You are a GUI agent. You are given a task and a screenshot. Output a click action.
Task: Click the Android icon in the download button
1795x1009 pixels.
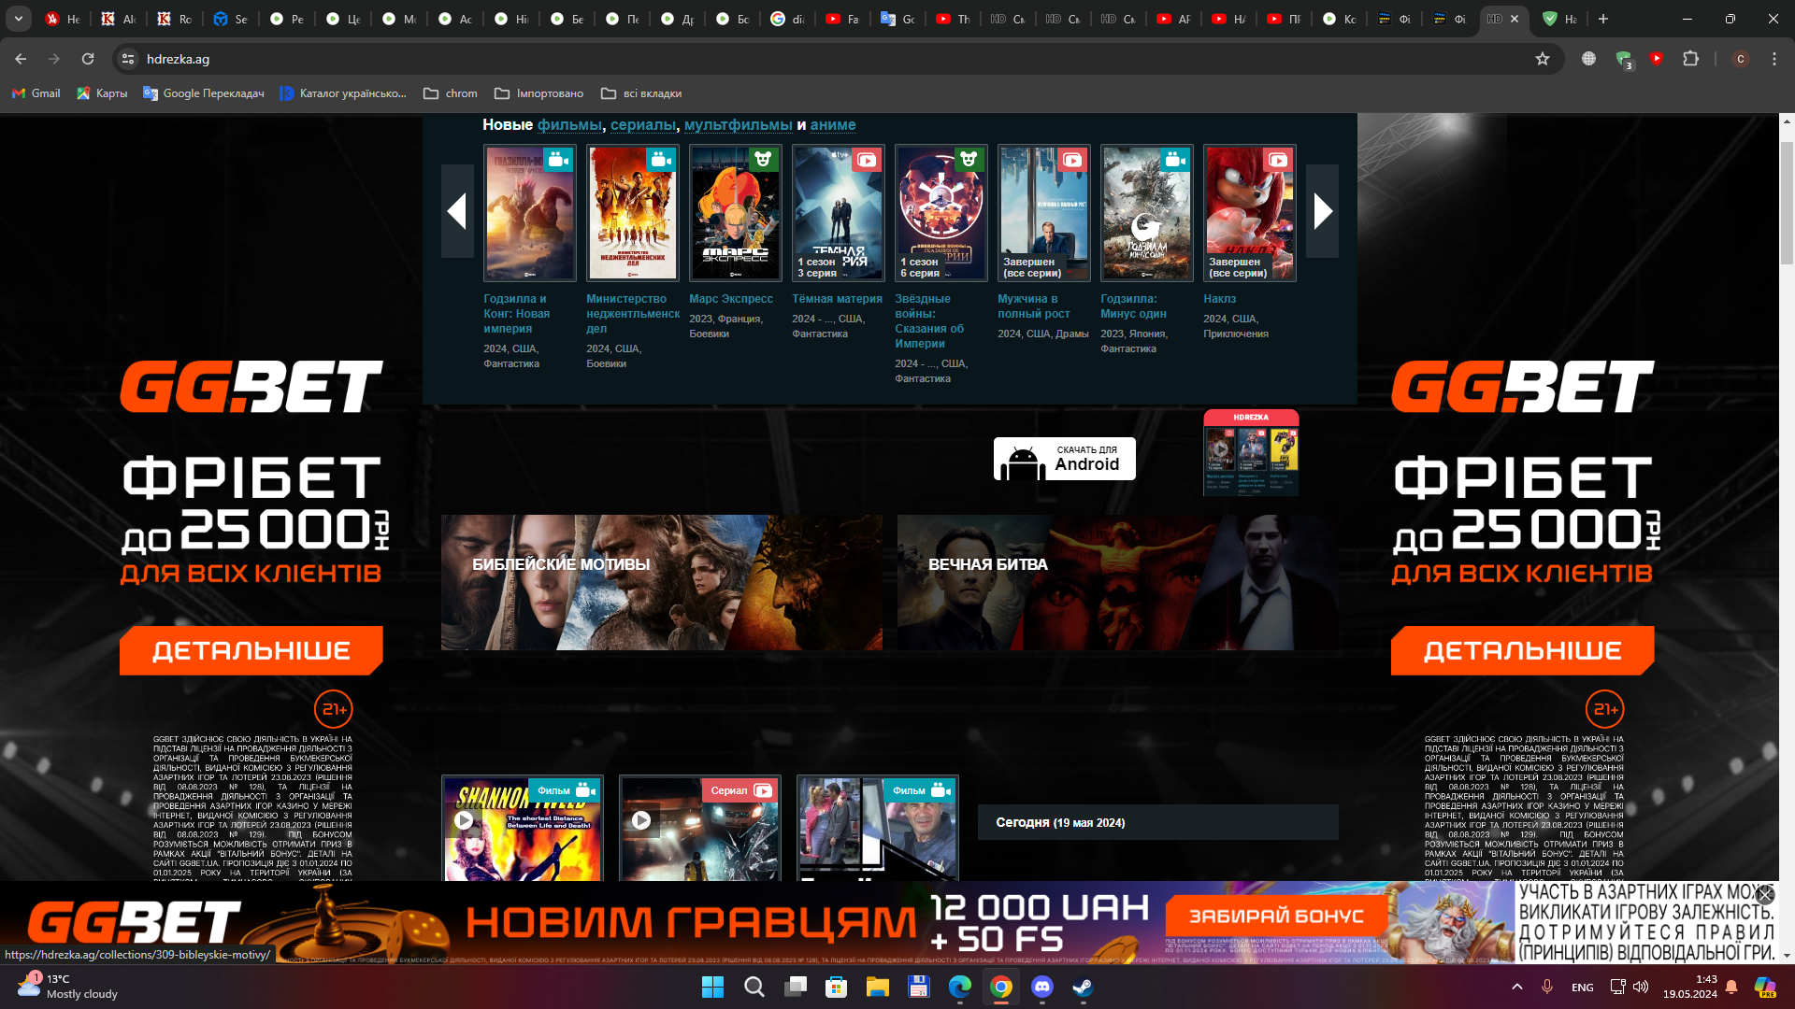coord(1024,458)
